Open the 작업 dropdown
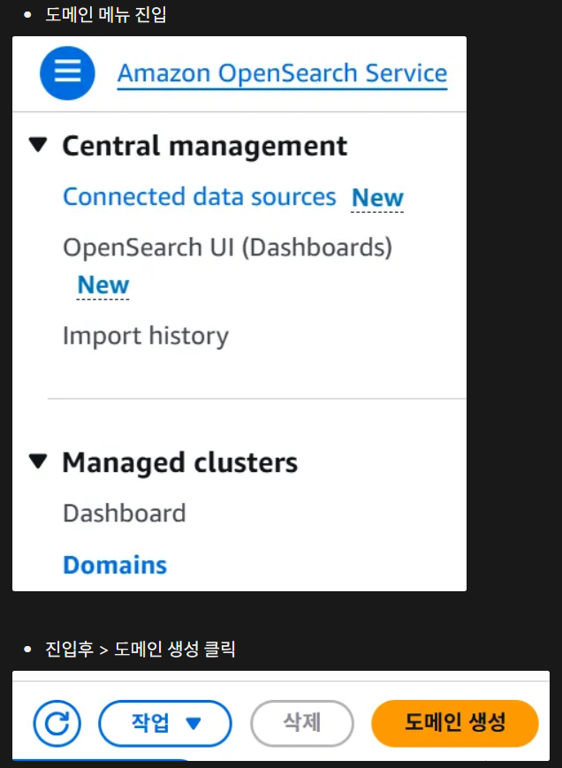Image resolution: width=562 pixels, height=768 pixels. coord(165,724)
